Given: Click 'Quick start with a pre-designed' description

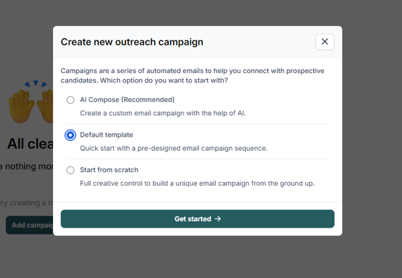Looking at the screenshot, I should point(174,148).
